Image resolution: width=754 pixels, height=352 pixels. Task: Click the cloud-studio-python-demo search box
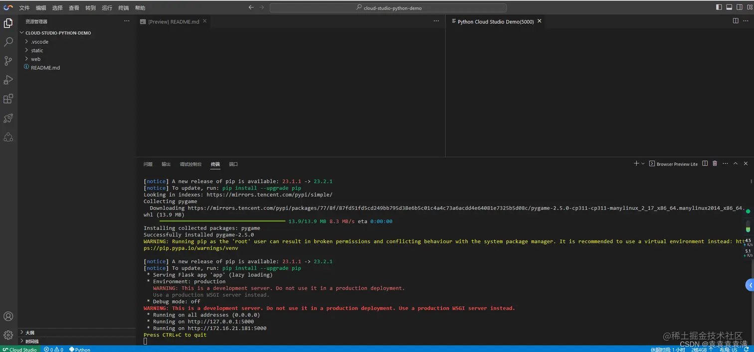388,8
